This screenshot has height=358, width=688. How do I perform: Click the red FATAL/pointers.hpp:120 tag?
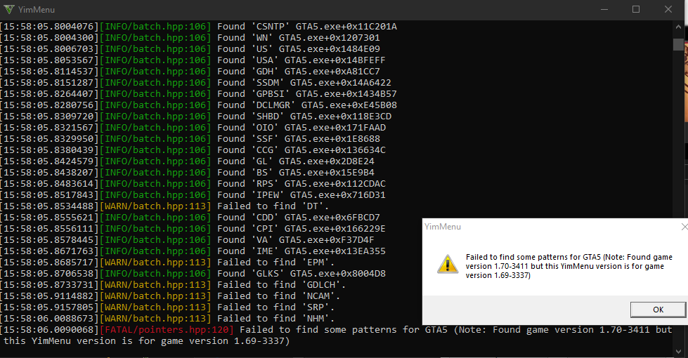point(167,330)
